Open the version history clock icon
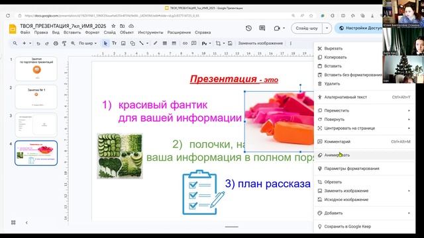This screenshot has width=424, height=238. point(249,28)
